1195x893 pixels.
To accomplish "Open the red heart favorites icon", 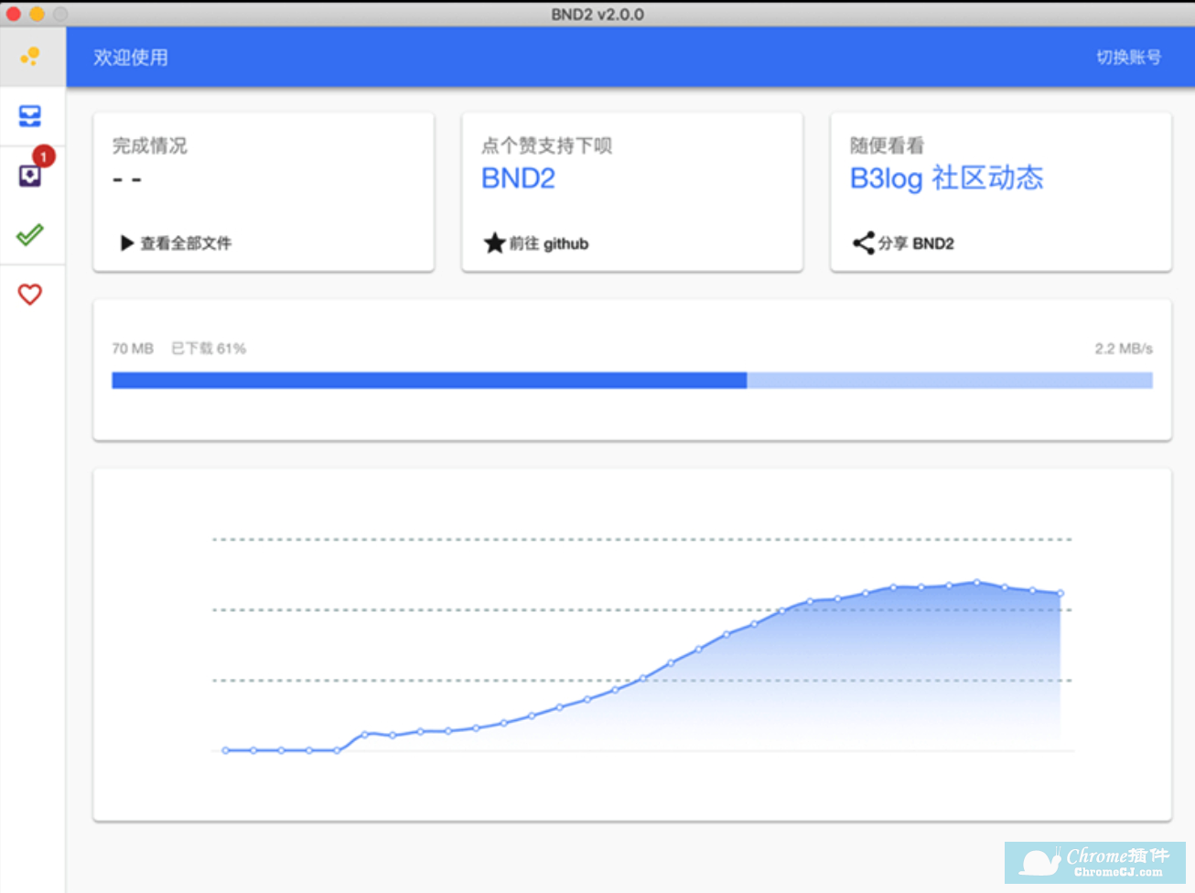I will [x=30, y=295].
